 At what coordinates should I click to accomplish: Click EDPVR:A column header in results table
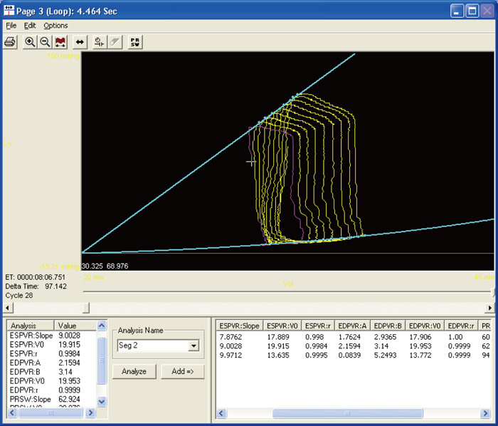click(x=352, y=326)
